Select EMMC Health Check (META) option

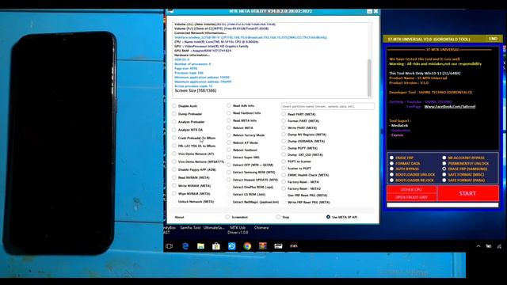tap(305, 175)
